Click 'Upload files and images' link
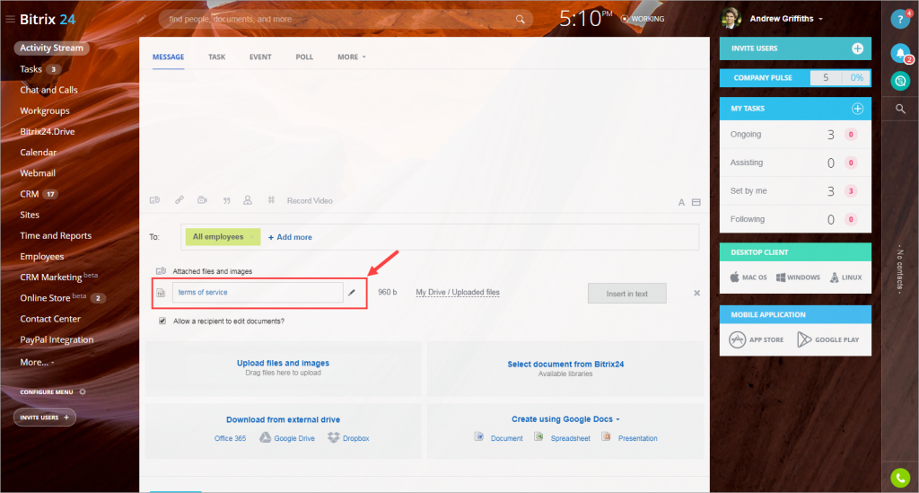 (x=283, y=363)
